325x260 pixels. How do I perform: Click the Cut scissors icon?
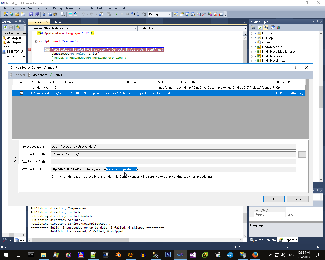(x=44, y=14)
